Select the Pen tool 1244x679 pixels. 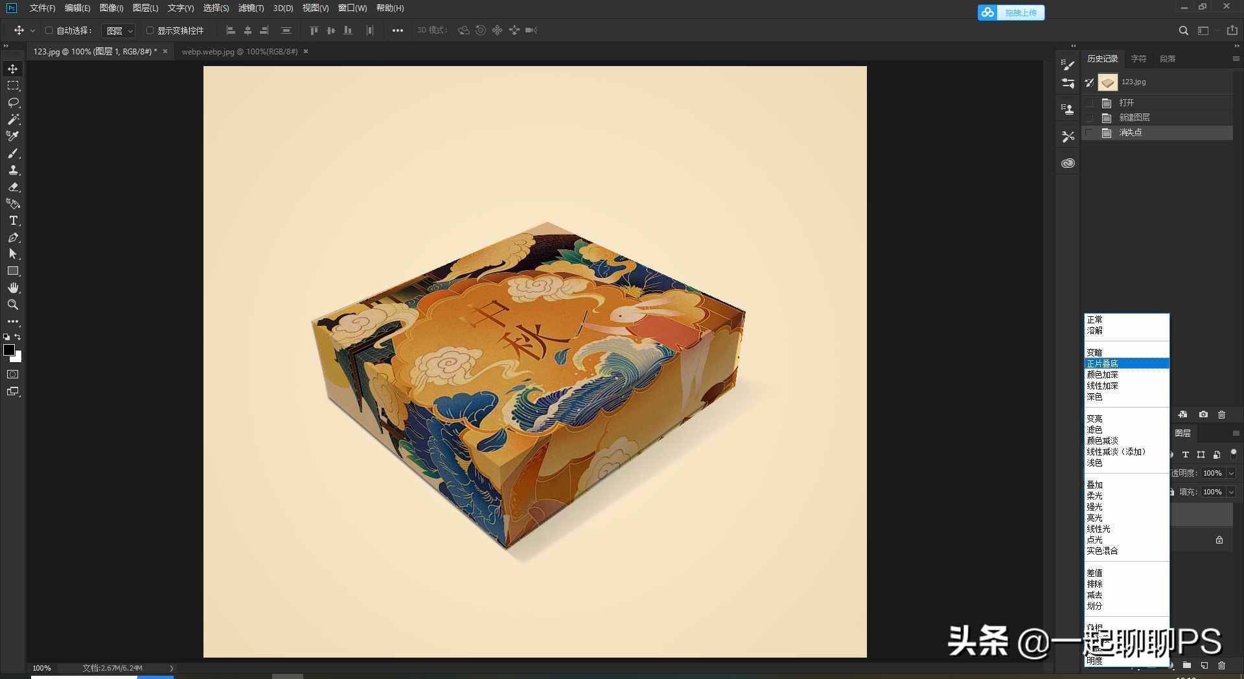[x=13, y=237]
